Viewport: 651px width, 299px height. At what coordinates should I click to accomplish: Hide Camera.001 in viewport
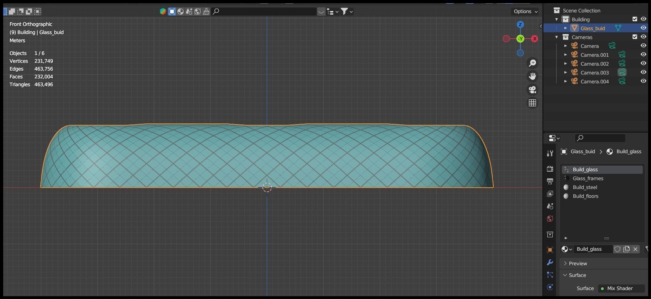[x=643, y=55]
